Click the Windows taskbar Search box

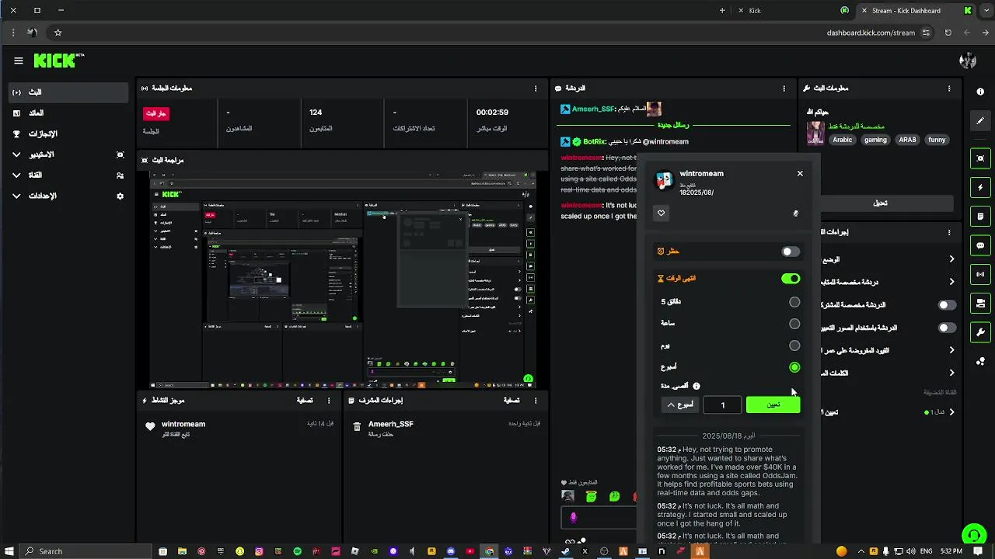pos(86,551)
